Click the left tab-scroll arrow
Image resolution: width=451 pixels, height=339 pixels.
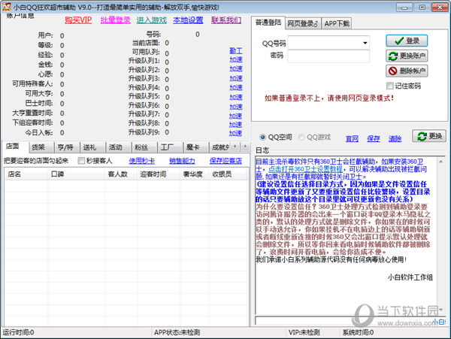point(235,147)
